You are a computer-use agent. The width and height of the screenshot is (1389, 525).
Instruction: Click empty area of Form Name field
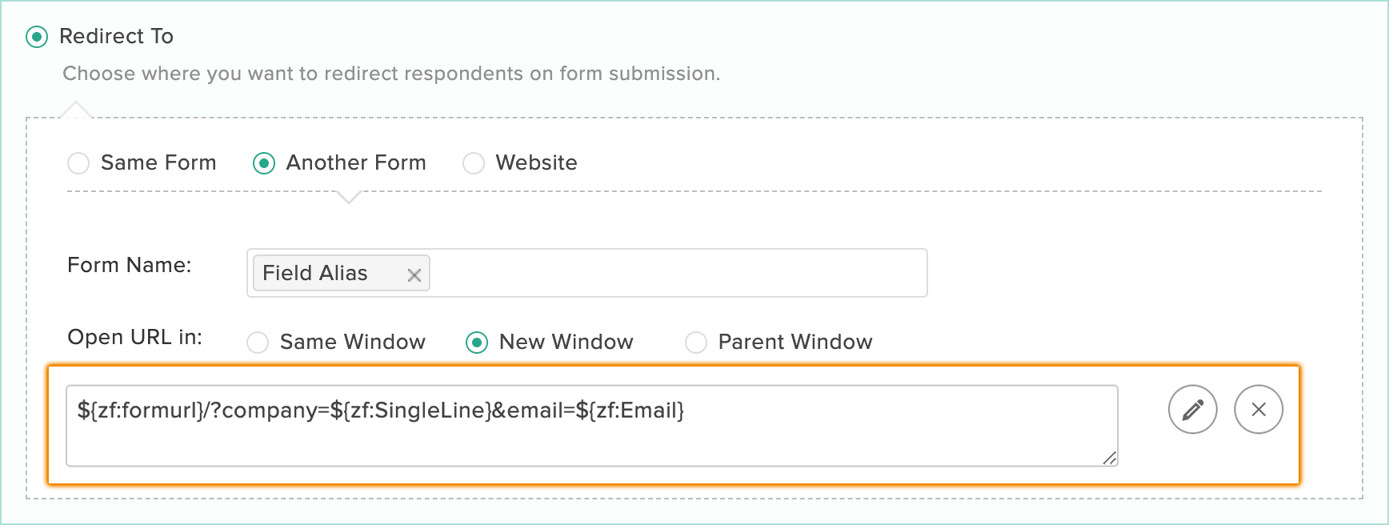coord(678,273)
